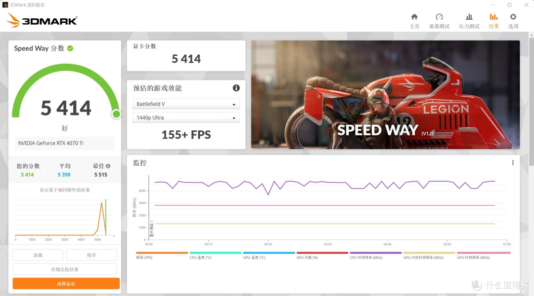
Task: Toggle the GPU 温度 (°C) blue legend
Action: click(268, 255)
